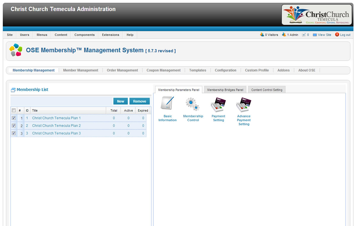
Task: Click the OSE Membership colorful logo icon
Action: [16, 50]
